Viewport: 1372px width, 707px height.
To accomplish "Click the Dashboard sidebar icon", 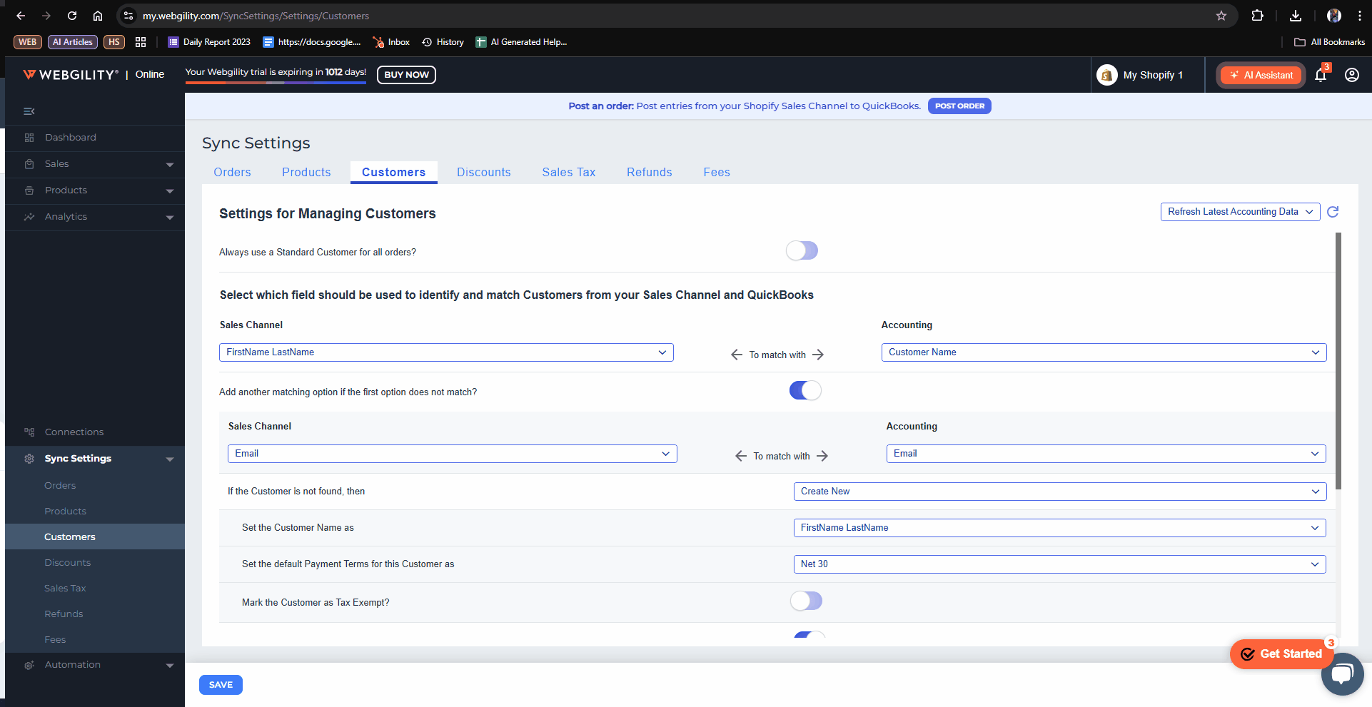I will point(29,138).
